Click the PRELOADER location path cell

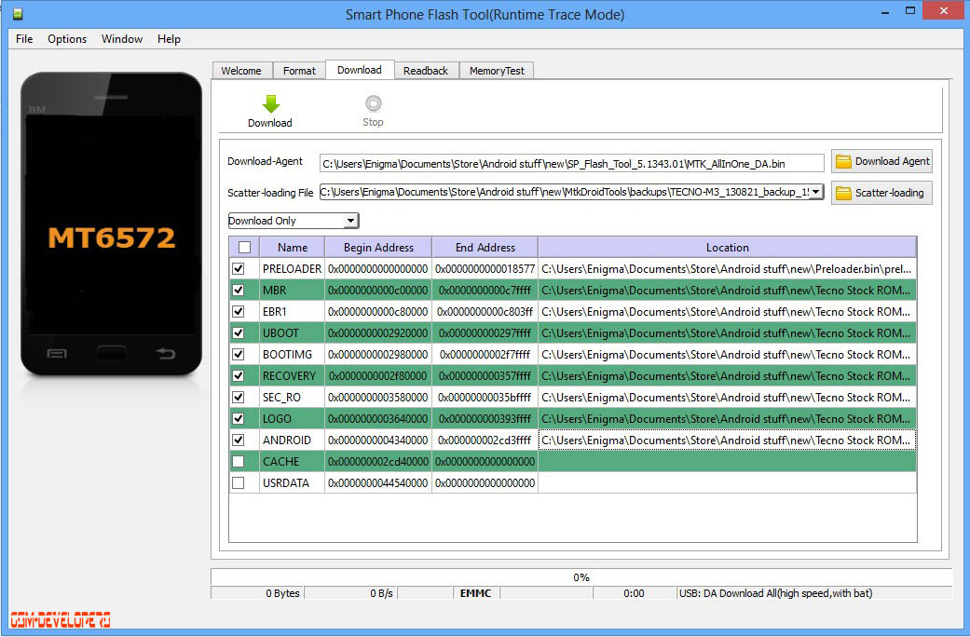(727, 269)
